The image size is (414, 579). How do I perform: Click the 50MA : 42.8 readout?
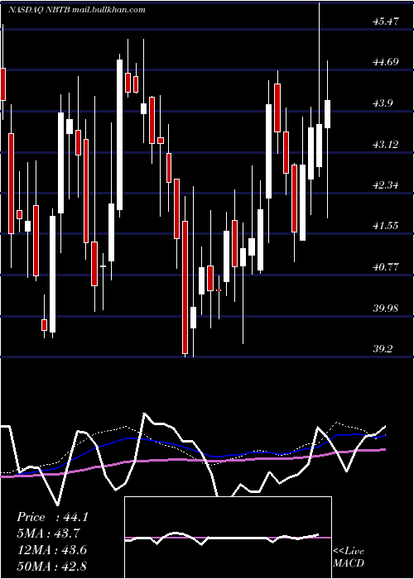coord(52,566)
